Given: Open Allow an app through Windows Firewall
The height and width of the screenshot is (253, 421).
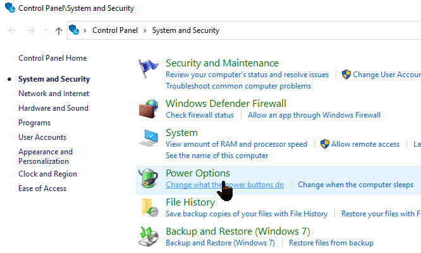Looking at the screenshot, I should (314, 115).
